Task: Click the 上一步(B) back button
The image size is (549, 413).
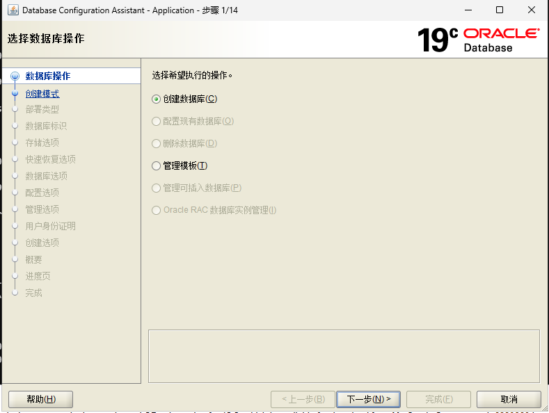Action: 303,399
